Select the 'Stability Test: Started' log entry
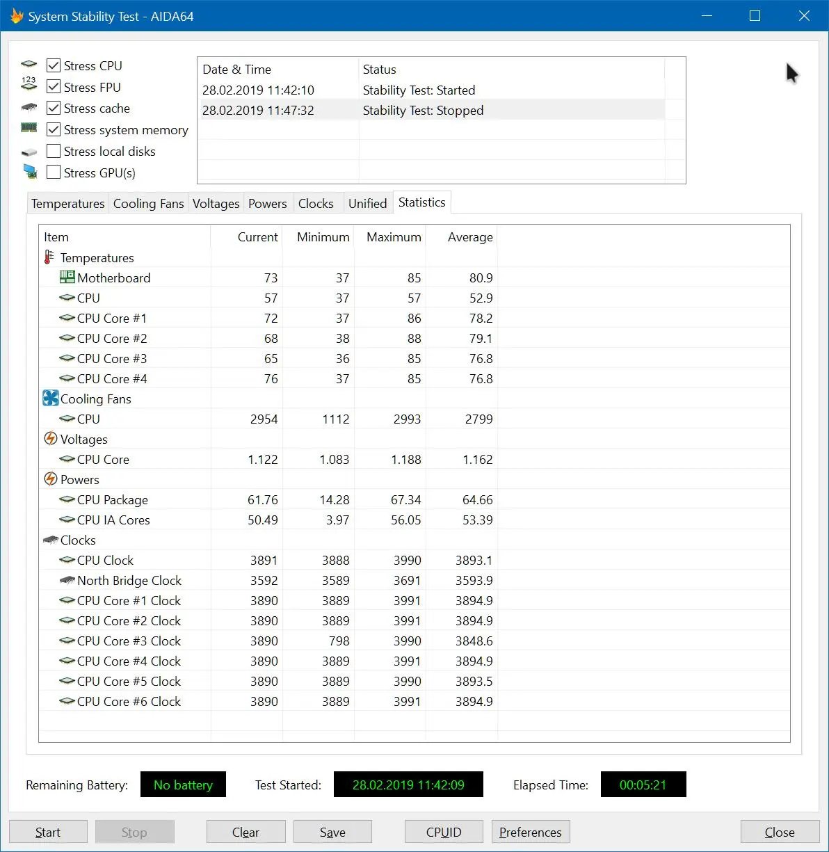This screenshot has height=852, width=829. [x=431, y=90]
